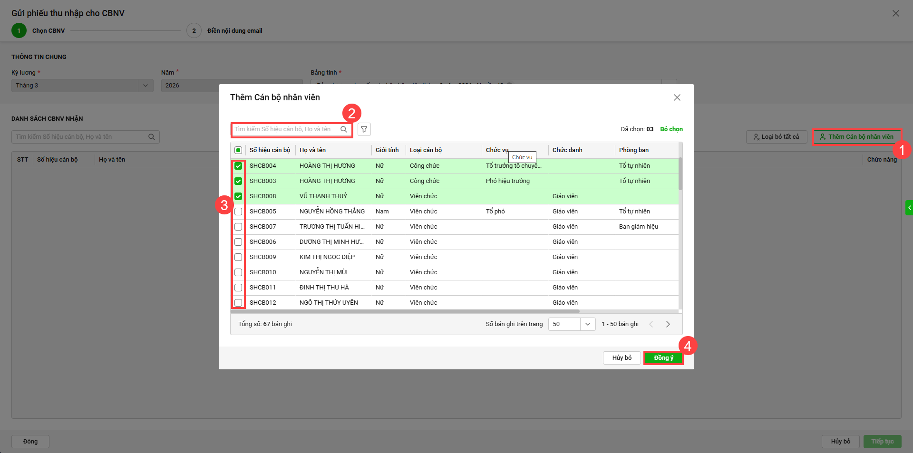
Task: Select step 1 Chọn CBNV
Action: click(19, 30)
